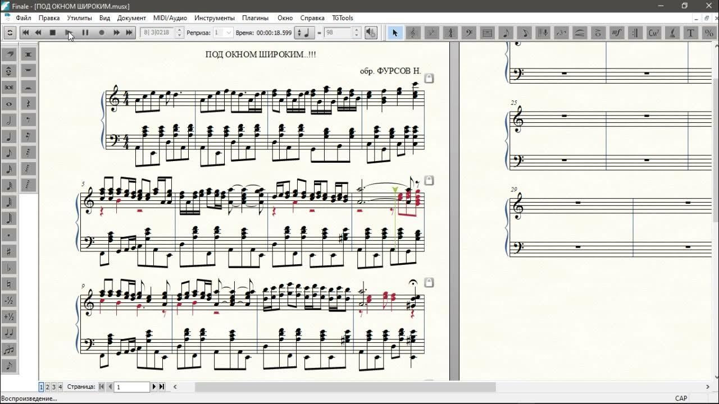719x404 pixels.
Task: Click the record button
Action: point(102,33)
